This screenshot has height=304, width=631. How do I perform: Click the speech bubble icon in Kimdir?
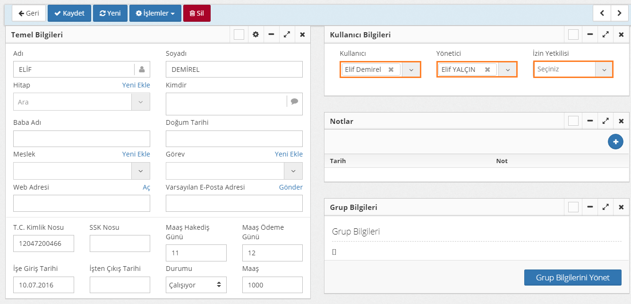pyautogui.click(x=294, y=101)
